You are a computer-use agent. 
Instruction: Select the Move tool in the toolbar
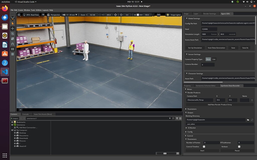(x=13, y=28)
